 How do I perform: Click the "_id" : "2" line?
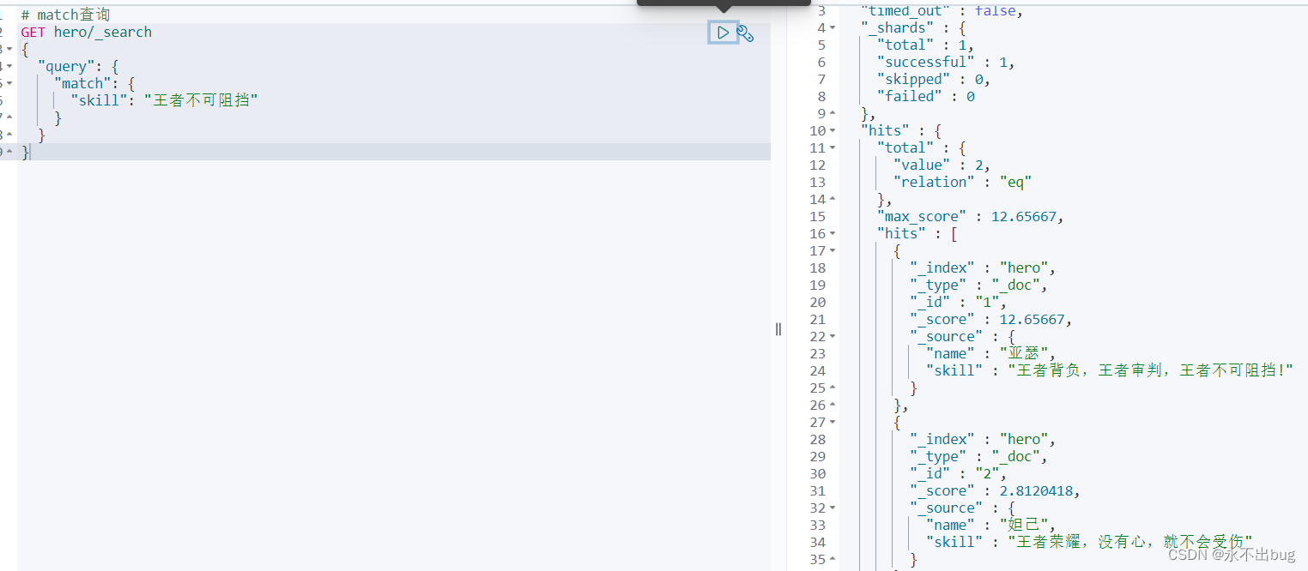tap(959, 473)
